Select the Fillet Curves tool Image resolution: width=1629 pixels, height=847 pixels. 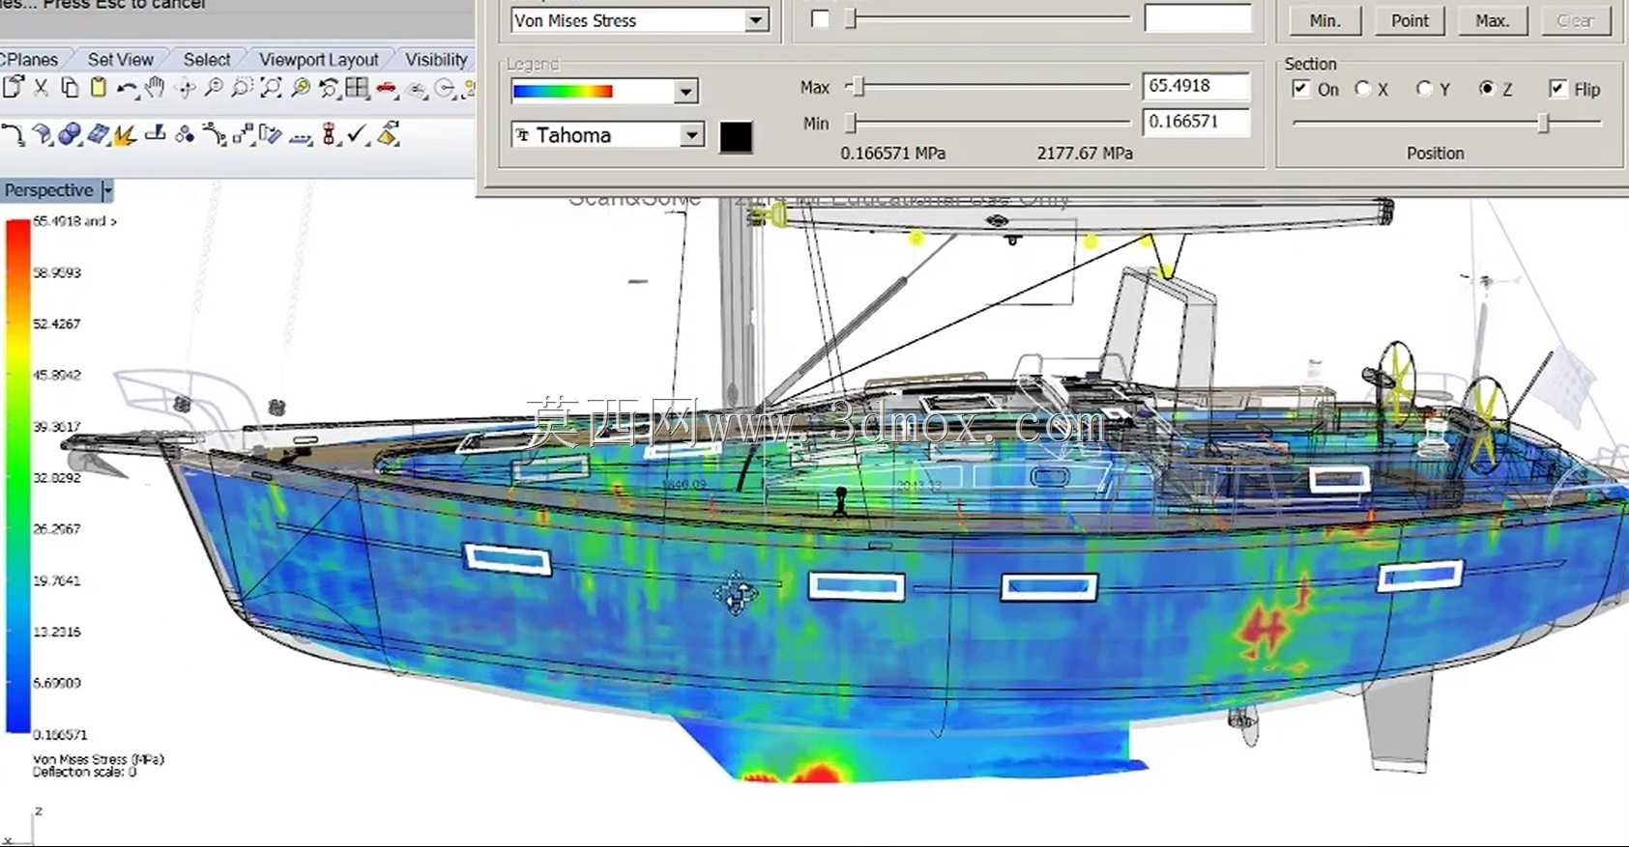point(14,134)
